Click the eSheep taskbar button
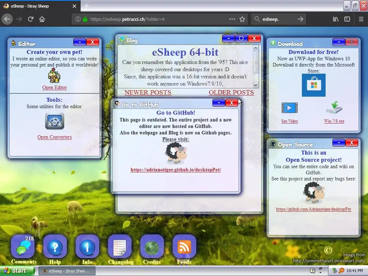This screenshot has height=276, width=368. pos(67,271)
